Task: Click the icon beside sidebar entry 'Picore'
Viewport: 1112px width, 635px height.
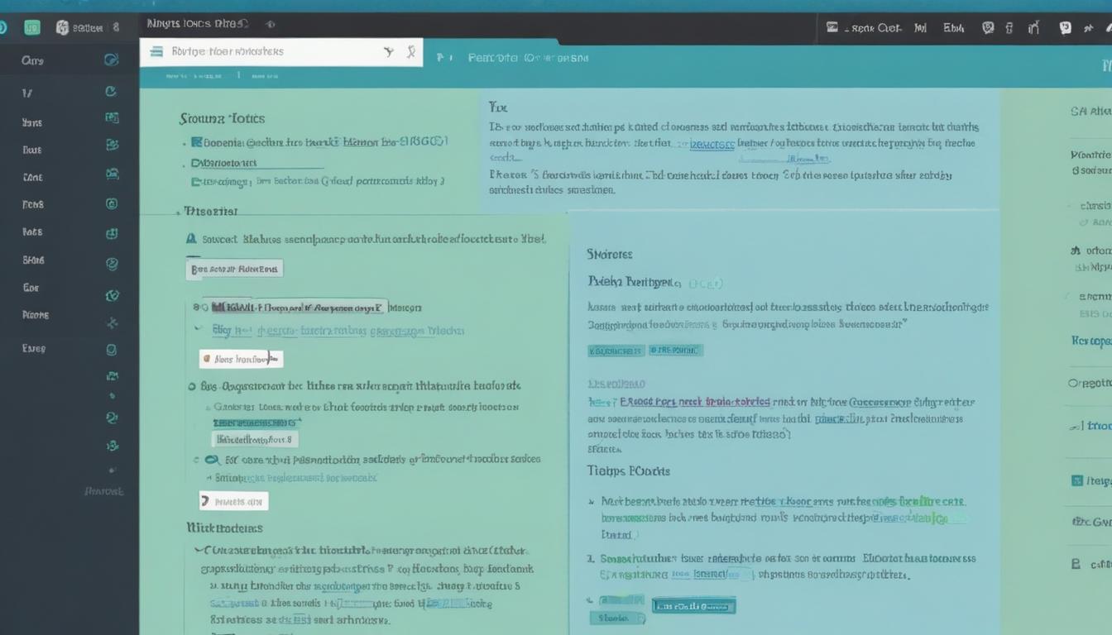Action: 113,322
